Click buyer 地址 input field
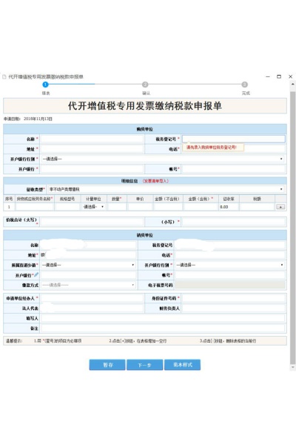Viewport: 296px width, 445px height. click(92, 149)
